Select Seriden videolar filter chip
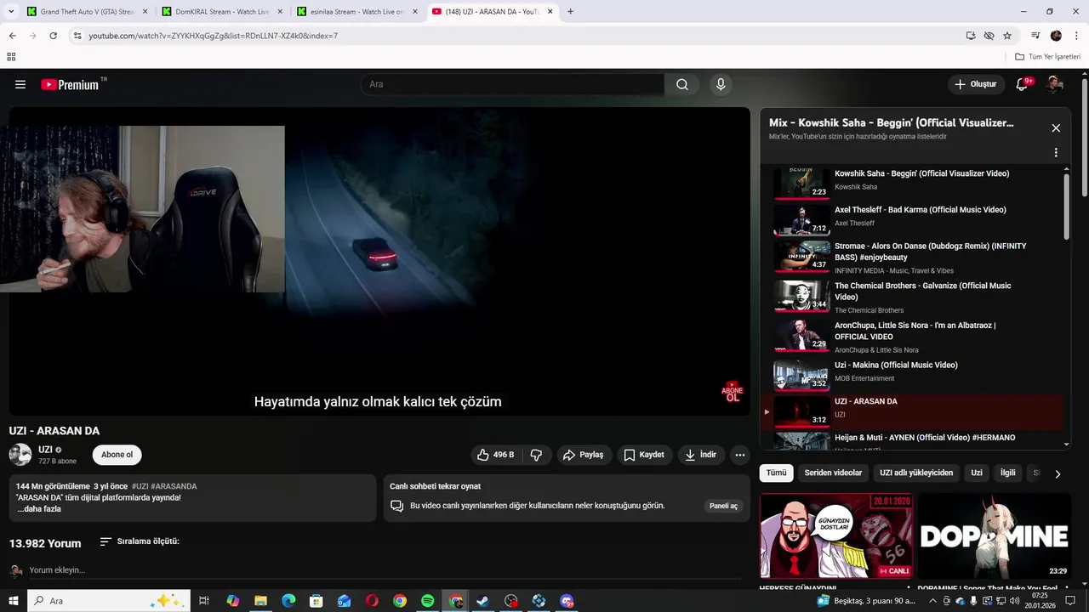This screenshot has height=612, width=1089. (x=833, y=473)
